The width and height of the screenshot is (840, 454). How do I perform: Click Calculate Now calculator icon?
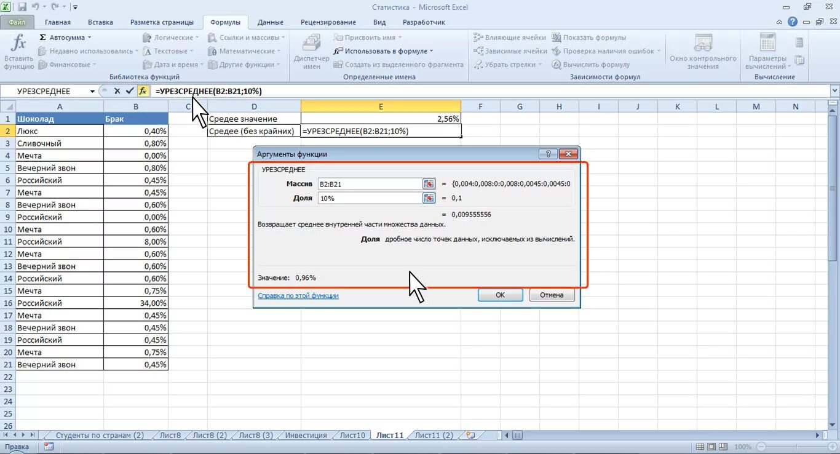(799, 42)
